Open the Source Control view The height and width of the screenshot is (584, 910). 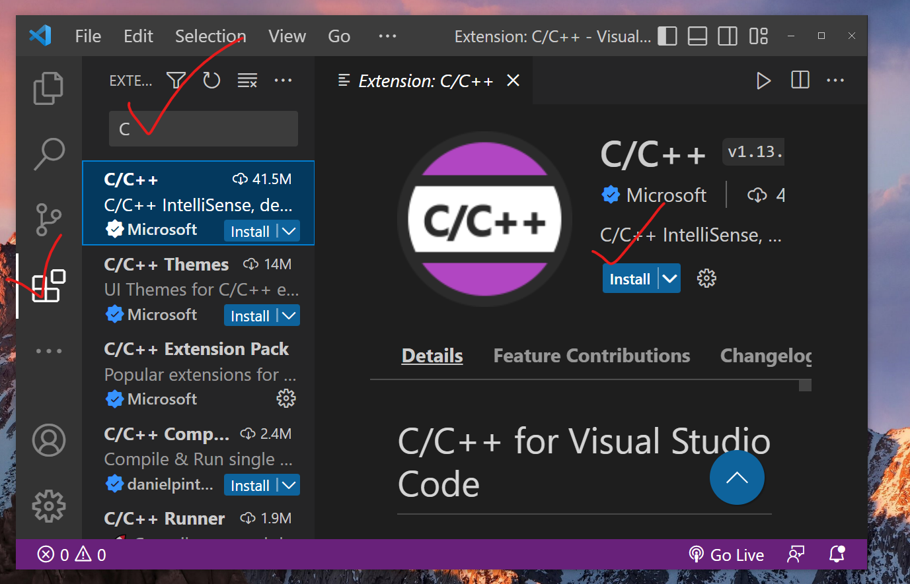48,220
